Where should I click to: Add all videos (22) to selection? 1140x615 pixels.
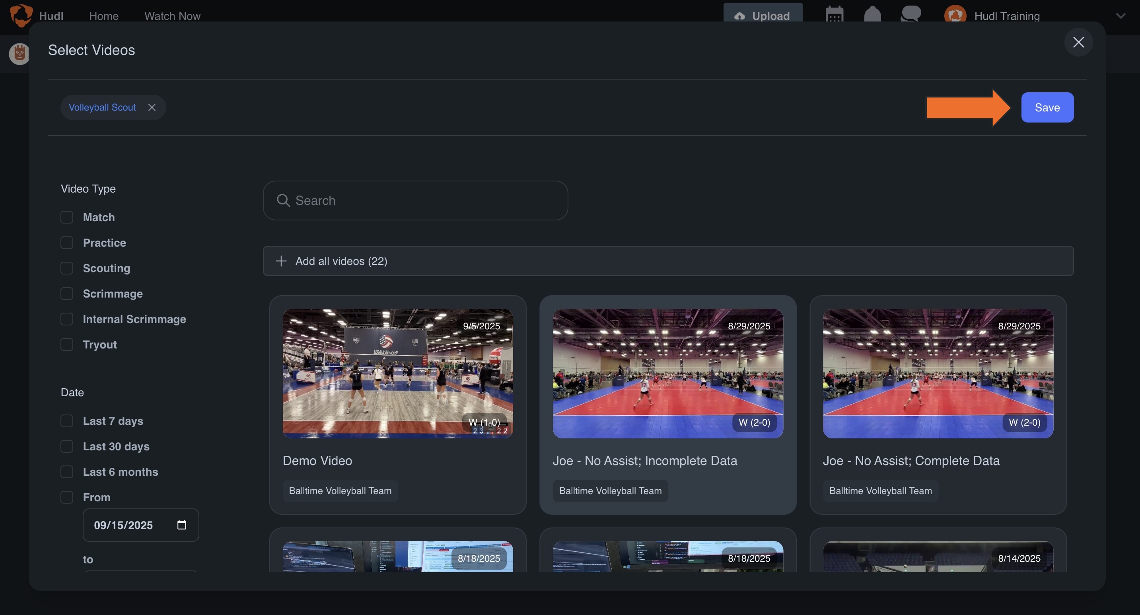(668, 261)
